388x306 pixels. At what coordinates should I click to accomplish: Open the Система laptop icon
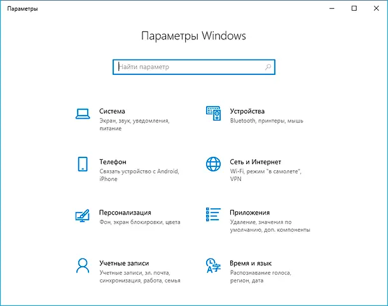(x=83, y=114)
